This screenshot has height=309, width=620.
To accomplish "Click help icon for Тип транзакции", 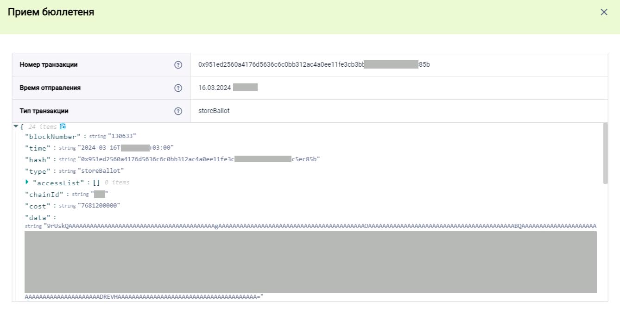I will (x=178, y=111).
